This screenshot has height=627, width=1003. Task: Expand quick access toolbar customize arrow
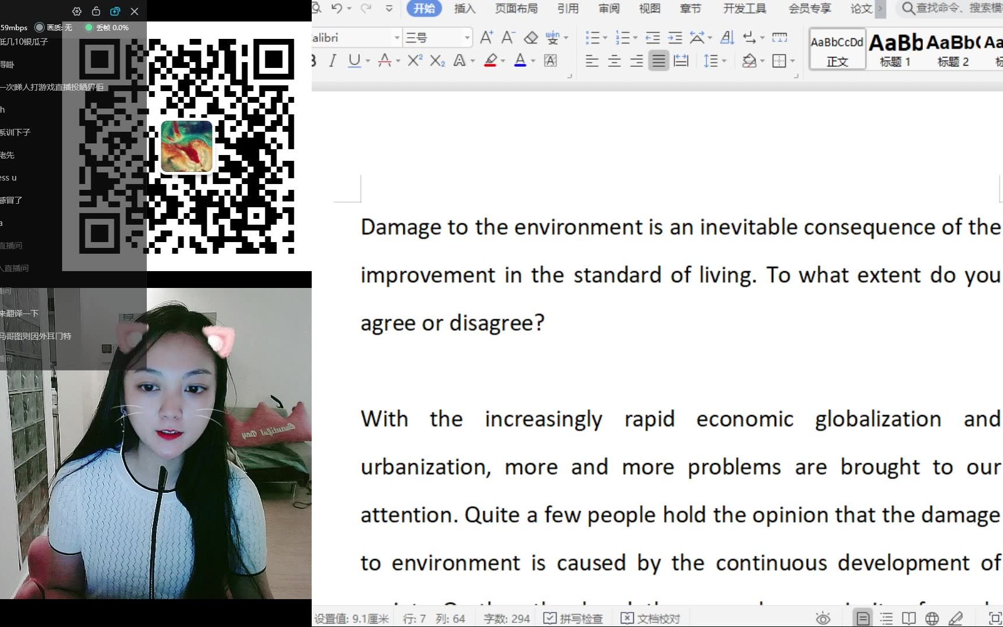pyautogui.click(x=389, y=8)
